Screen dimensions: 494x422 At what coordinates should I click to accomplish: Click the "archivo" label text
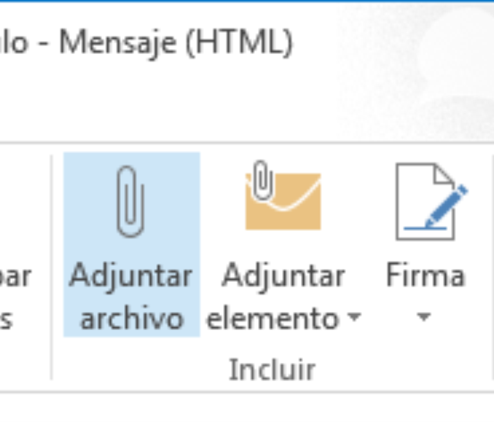tap(132, 319)
